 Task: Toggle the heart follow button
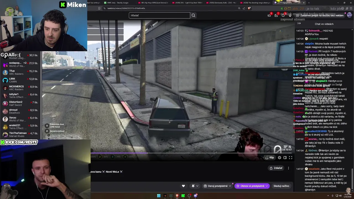183,186
